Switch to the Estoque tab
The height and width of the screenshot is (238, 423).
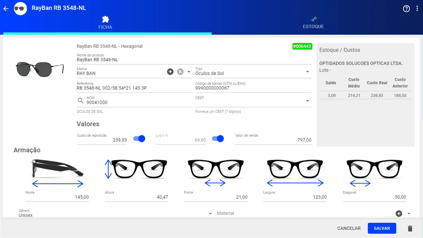click(x=313, y=22)
